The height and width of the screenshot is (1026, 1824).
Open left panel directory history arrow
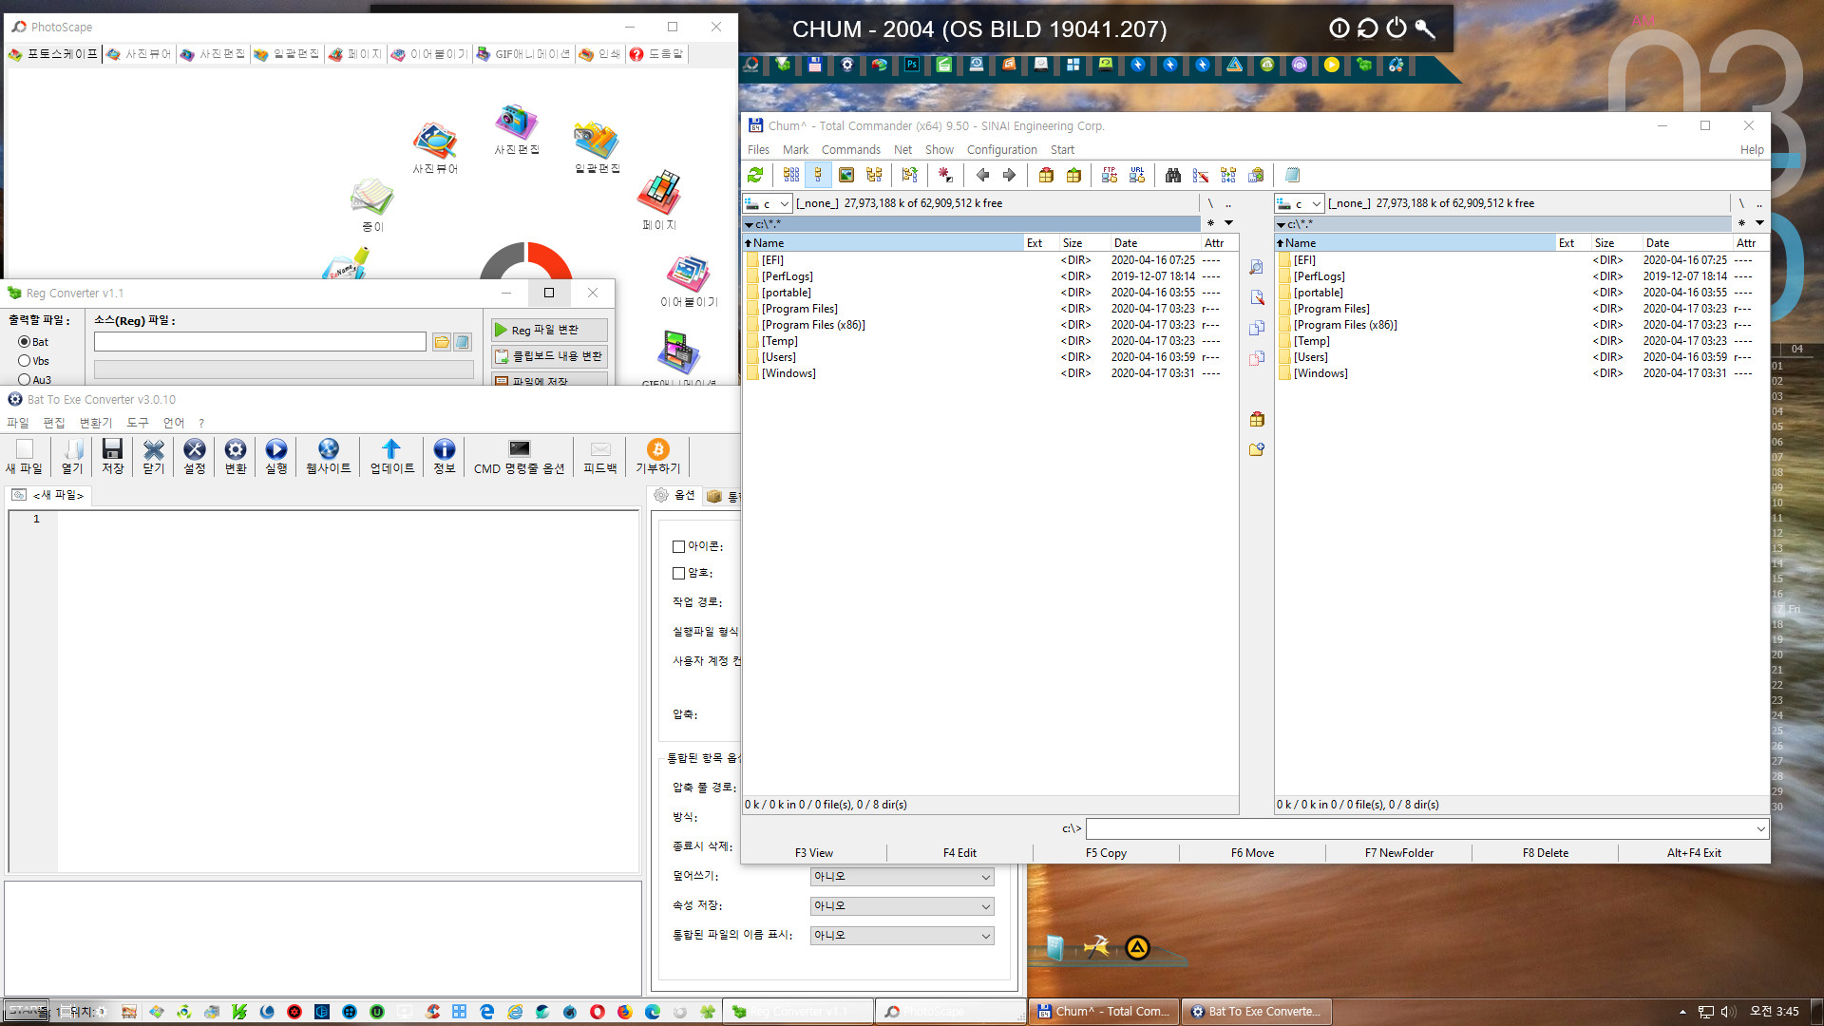click(1228, 223)
